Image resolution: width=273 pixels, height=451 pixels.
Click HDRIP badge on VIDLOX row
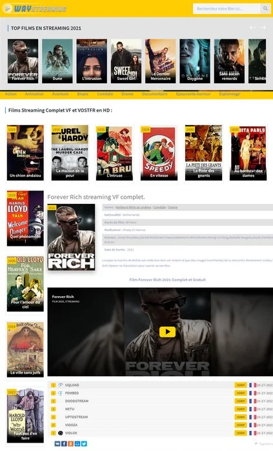tap(241, 433)
